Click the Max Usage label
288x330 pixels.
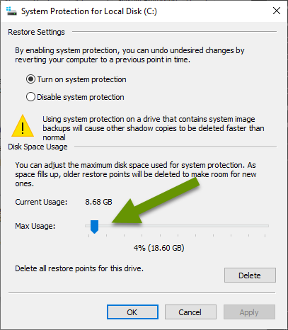(35, 226)
